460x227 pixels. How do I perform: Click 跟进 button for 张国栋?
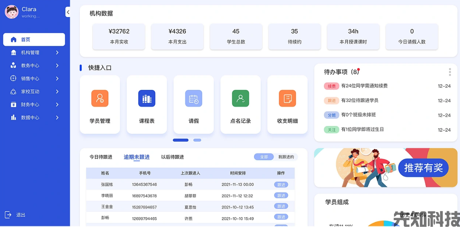281,184
